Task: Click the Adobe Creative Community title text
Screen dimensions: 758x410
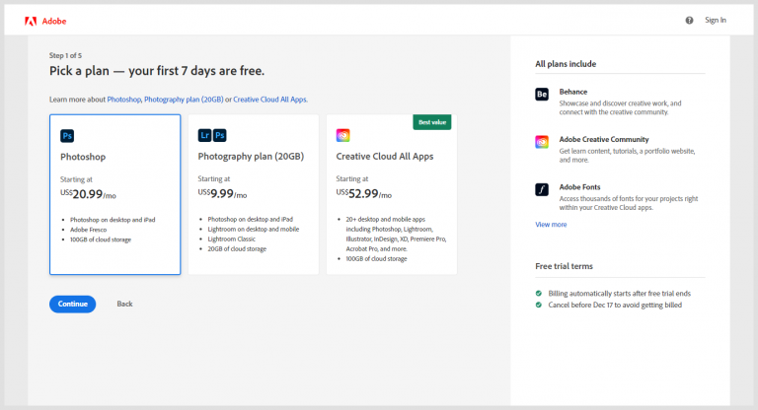Action: 604,140
